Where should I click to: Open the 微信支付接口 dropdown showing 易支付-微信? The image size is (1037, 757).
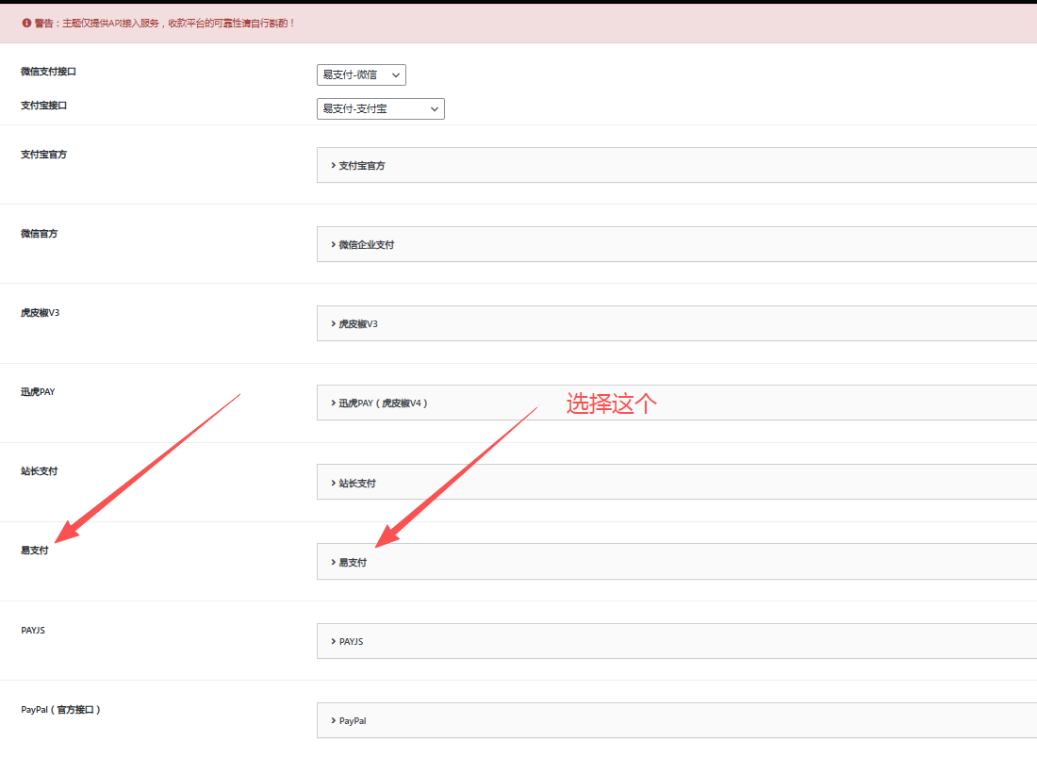[x=361, y=75]
